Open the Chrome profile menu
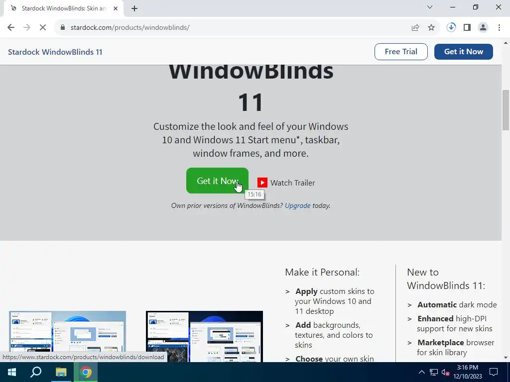The width and height of the screenshot is (510, 382). (483, 28)
